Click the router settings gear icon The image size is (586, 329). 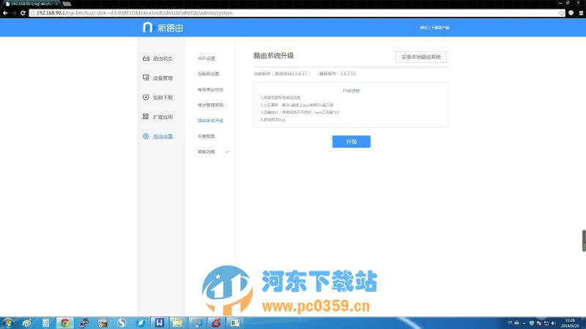tap(146, 136)
